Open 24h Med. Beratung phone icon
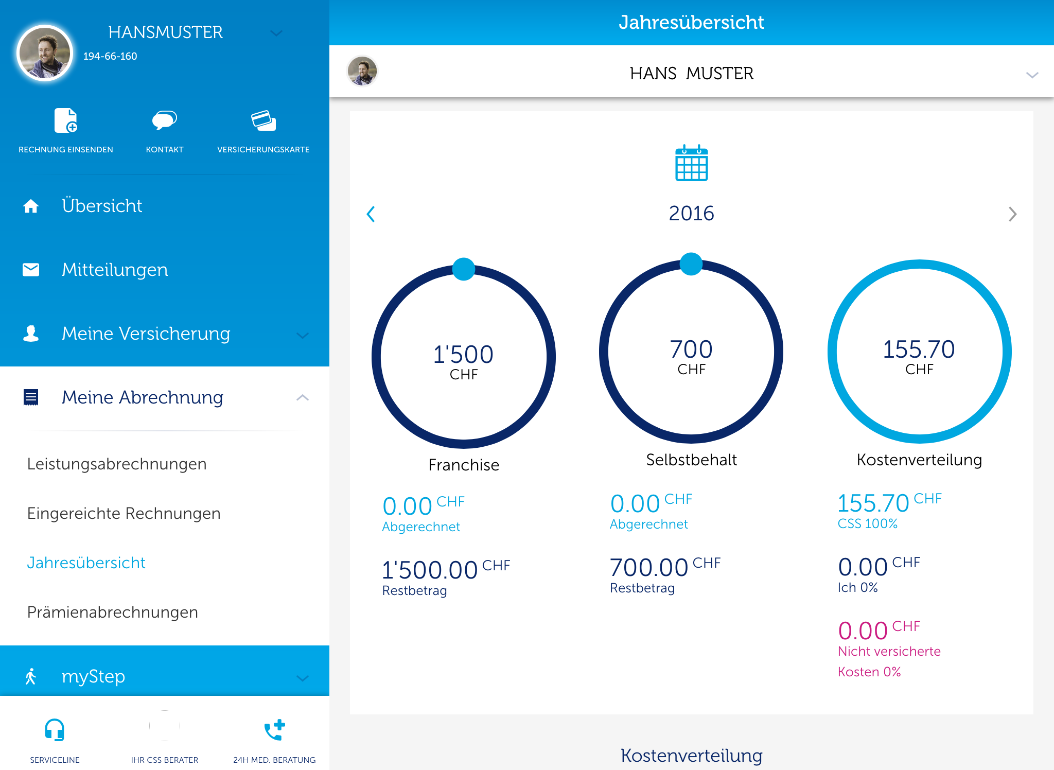The width and height of the screenshot is (1054, 770). (274, 730)
